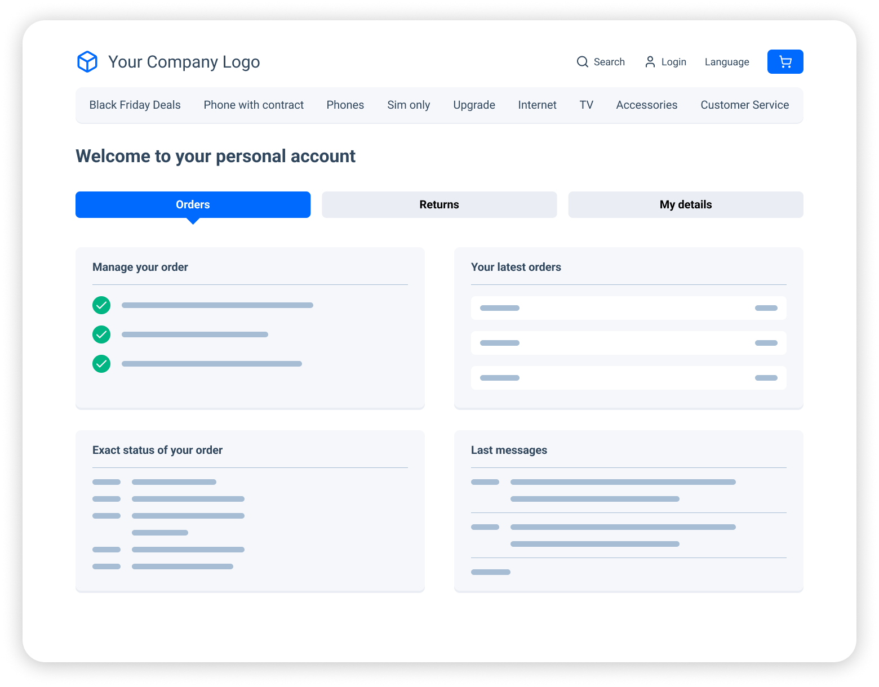Switch to the My details tab

tap(685, 204)
